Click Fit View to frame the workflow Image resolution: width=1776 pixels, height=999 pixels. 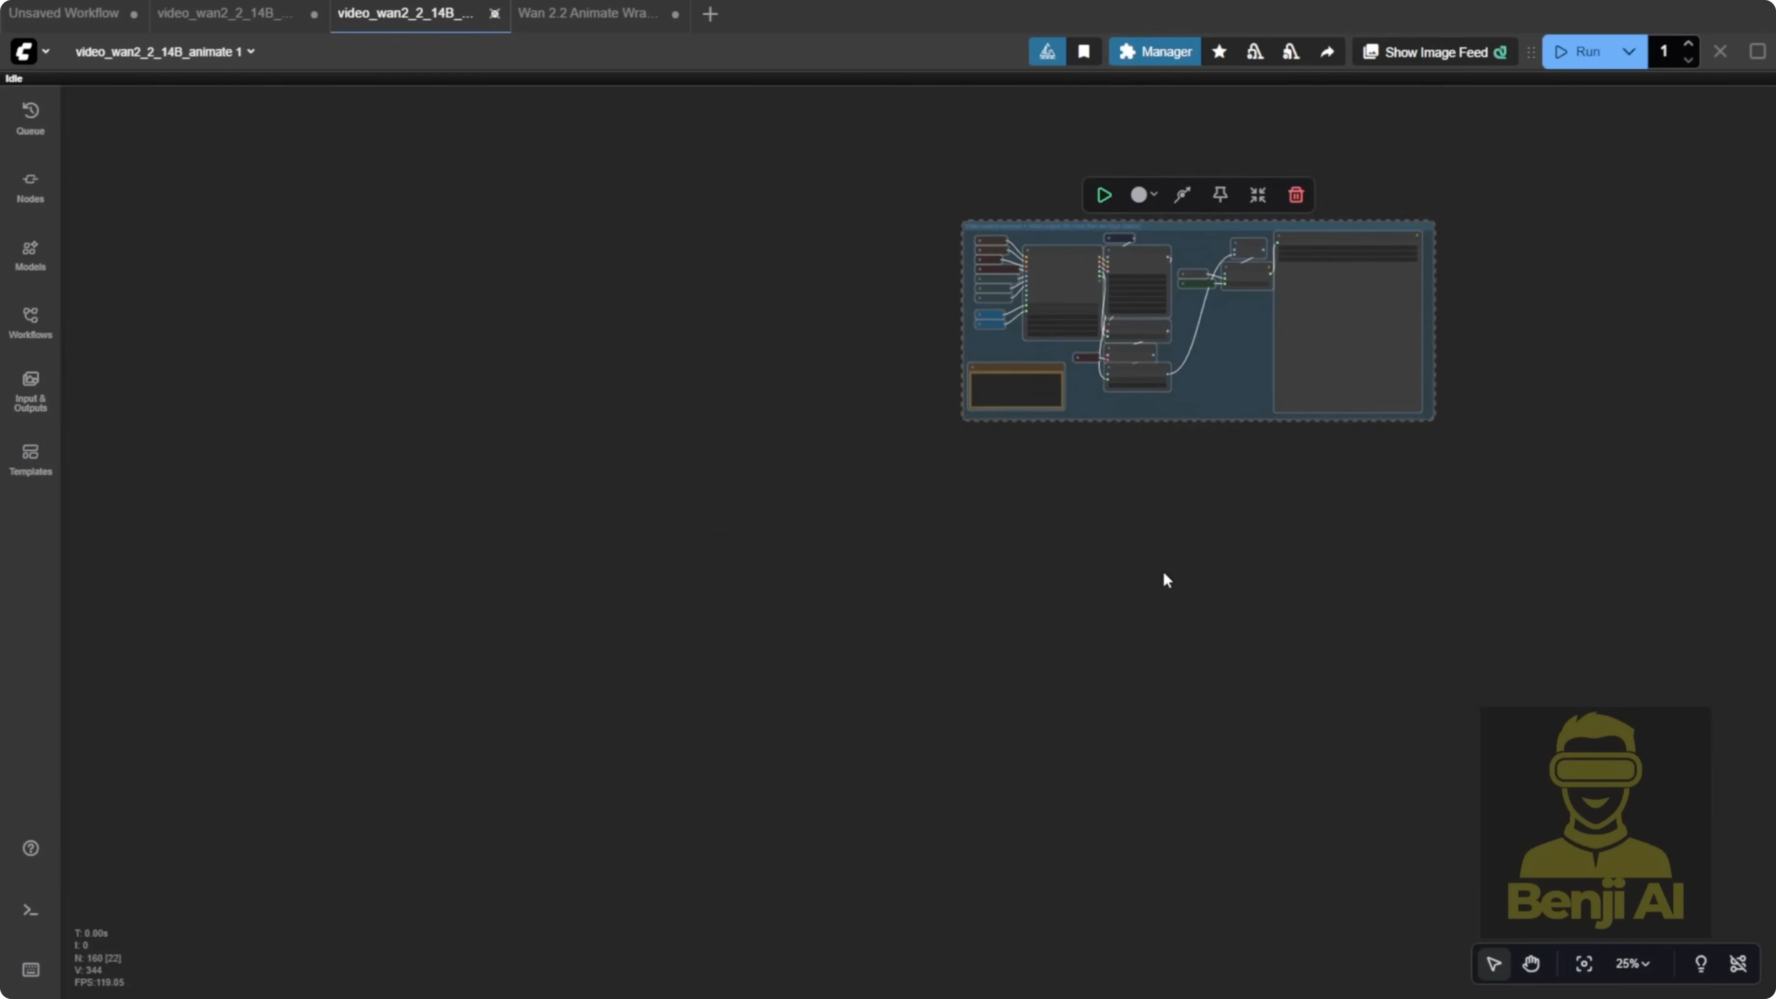point(1583,963)
